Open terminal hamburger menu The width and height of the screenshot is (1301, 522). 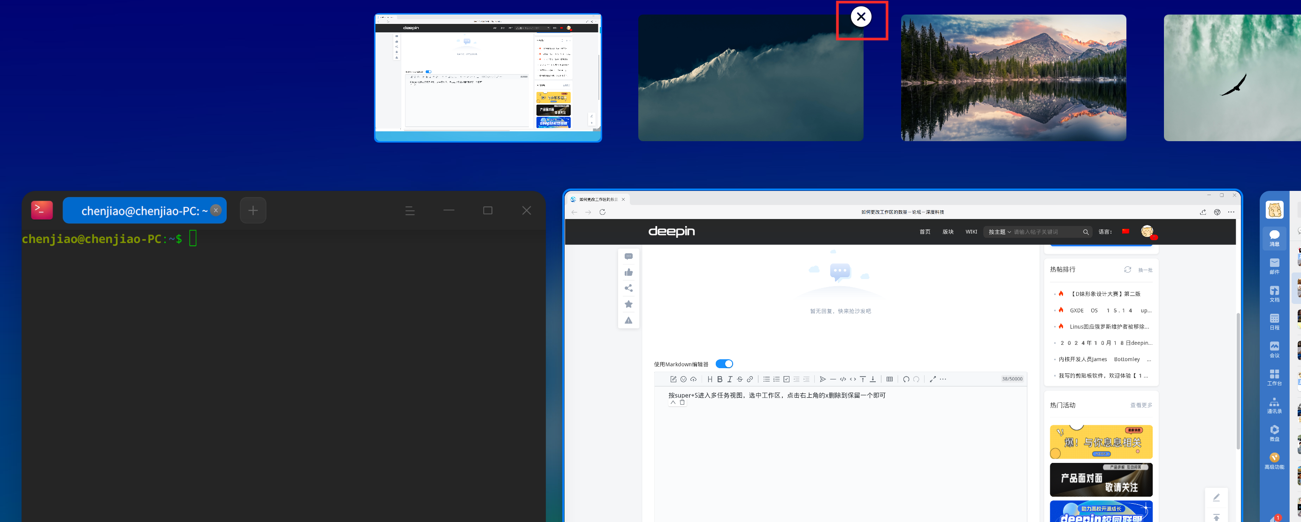tap(410, 211)
